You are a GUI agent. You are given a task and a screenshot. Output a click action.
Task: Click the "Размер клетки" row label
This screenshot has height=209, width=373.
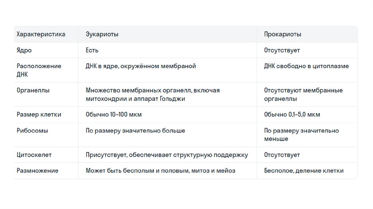point(39,114)
